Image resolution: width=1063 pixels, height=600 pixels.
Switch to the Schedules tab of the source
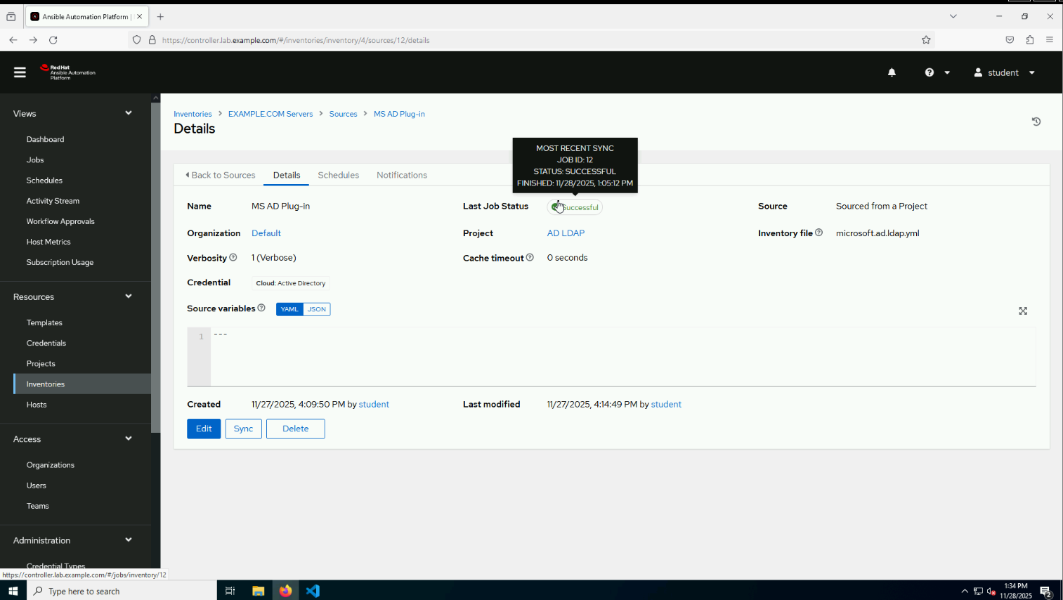point(339,175)
